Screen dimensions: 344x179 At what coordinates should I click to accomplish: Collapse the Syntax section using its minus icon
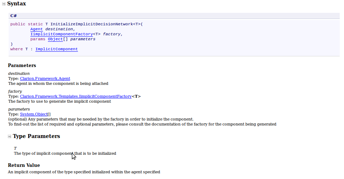coord(4,4)
